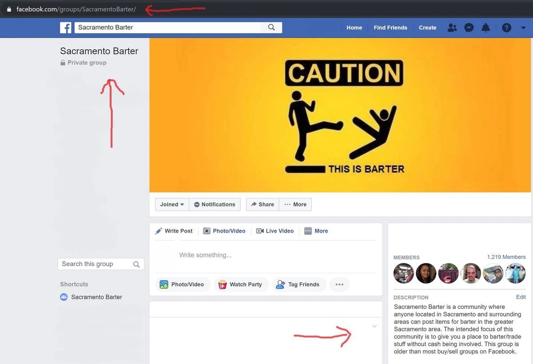Click the Sacramento Barter header search field
Image resolution: width=533 pixels, height=364 pixels.
coord(168,28)
